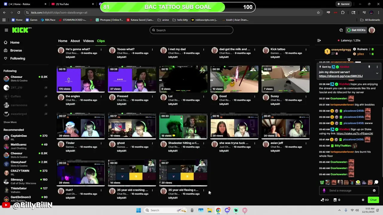
Task: Open CaptainGee recommended channel
Action: (25, 138)
